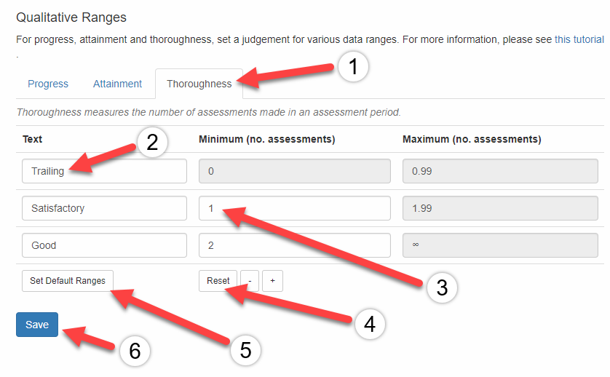This screenshot has width=610, height=377.
Task: Click the Good minimum assessments field
Action: 293,245
